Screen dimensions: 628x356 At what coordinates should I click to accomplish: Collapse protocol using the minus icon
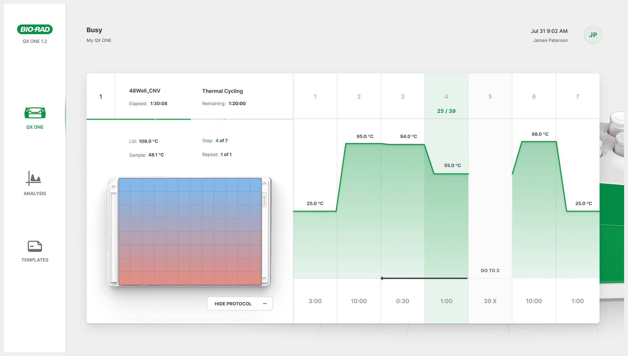(x=265, y=304)
